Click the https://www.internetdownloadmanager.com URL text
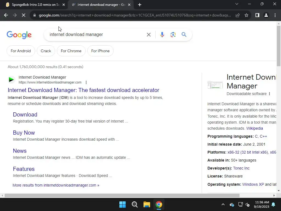 (50, 82)
